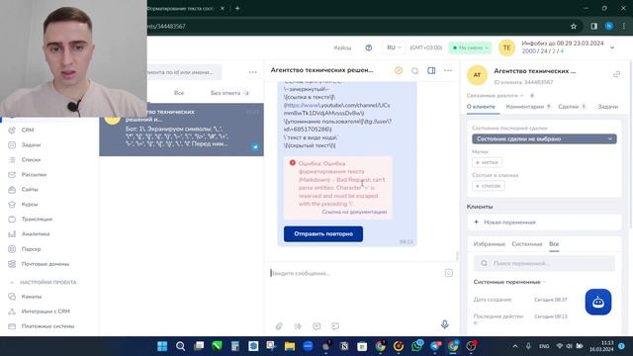The image size is (633, 356).
Task: Focus the 'Поиск переменной' field
Action: pos(544,263)
